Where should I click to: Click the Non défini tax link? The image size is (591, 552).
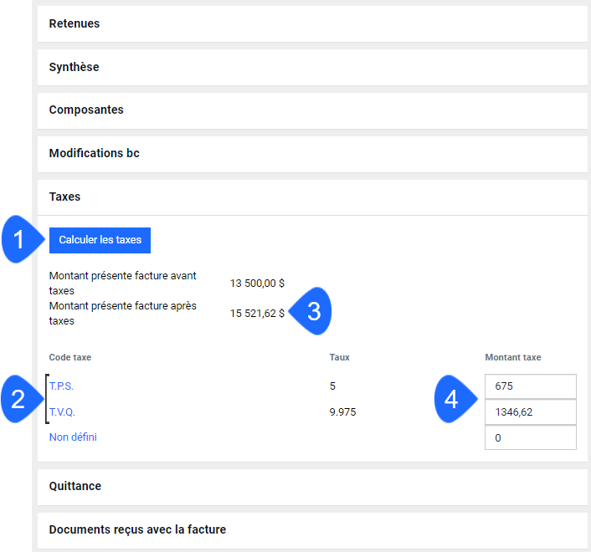coord(73,437)
